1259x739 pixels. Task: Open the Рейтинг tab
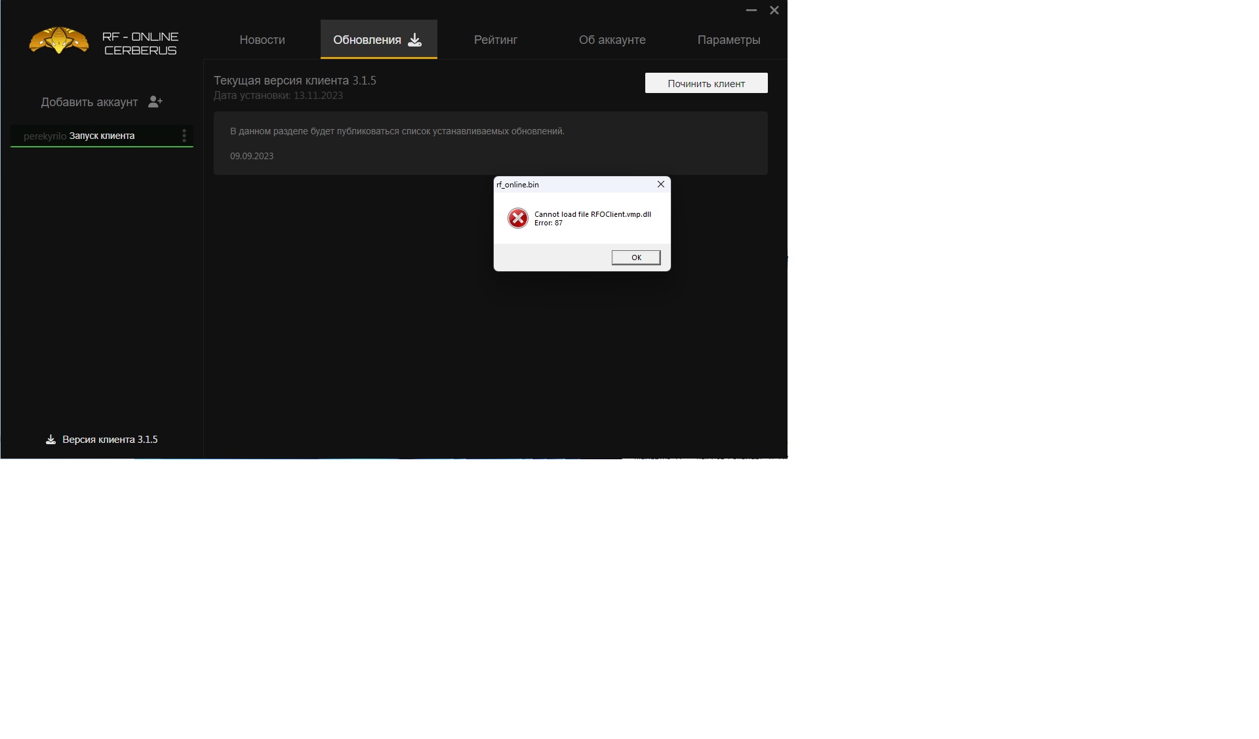click(495, 40)
